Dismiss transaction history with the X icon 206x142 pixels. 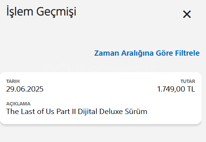[x=187, y=14]
